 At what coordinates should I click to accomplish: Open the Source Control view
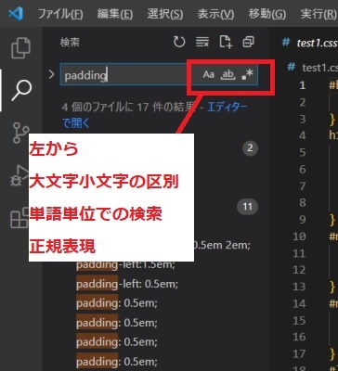tap(20, 133)
